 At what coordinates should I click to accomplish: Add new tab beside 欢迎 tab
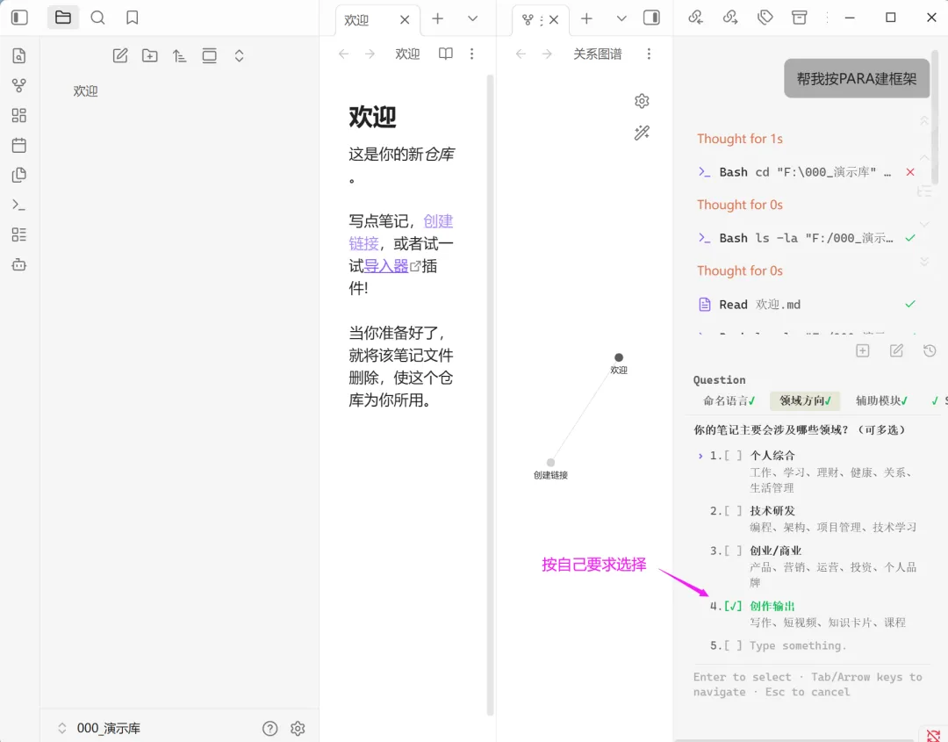[437, 18]
